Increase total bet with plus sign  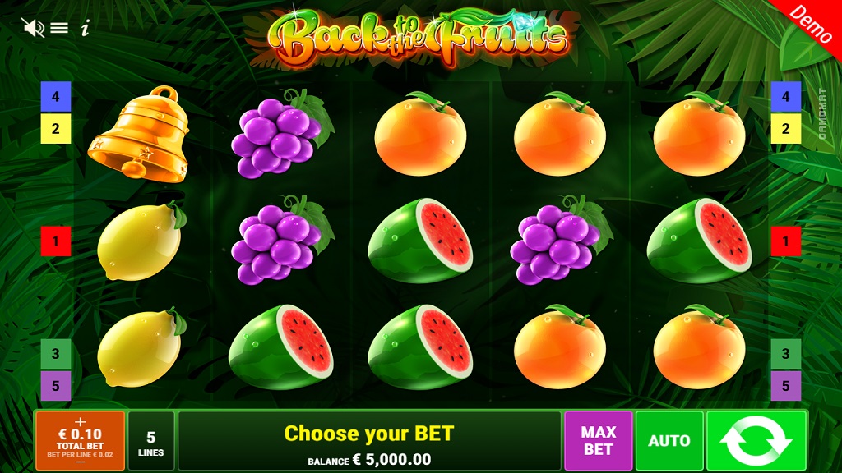[x=80, y=421]
